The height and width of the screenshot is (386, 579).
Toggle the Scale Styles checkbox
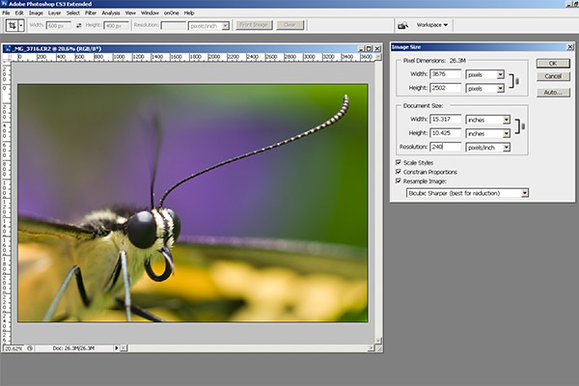[400, 161]
